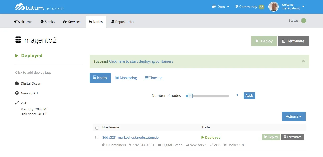Switch to the Monitoring tab

(126, 78)
